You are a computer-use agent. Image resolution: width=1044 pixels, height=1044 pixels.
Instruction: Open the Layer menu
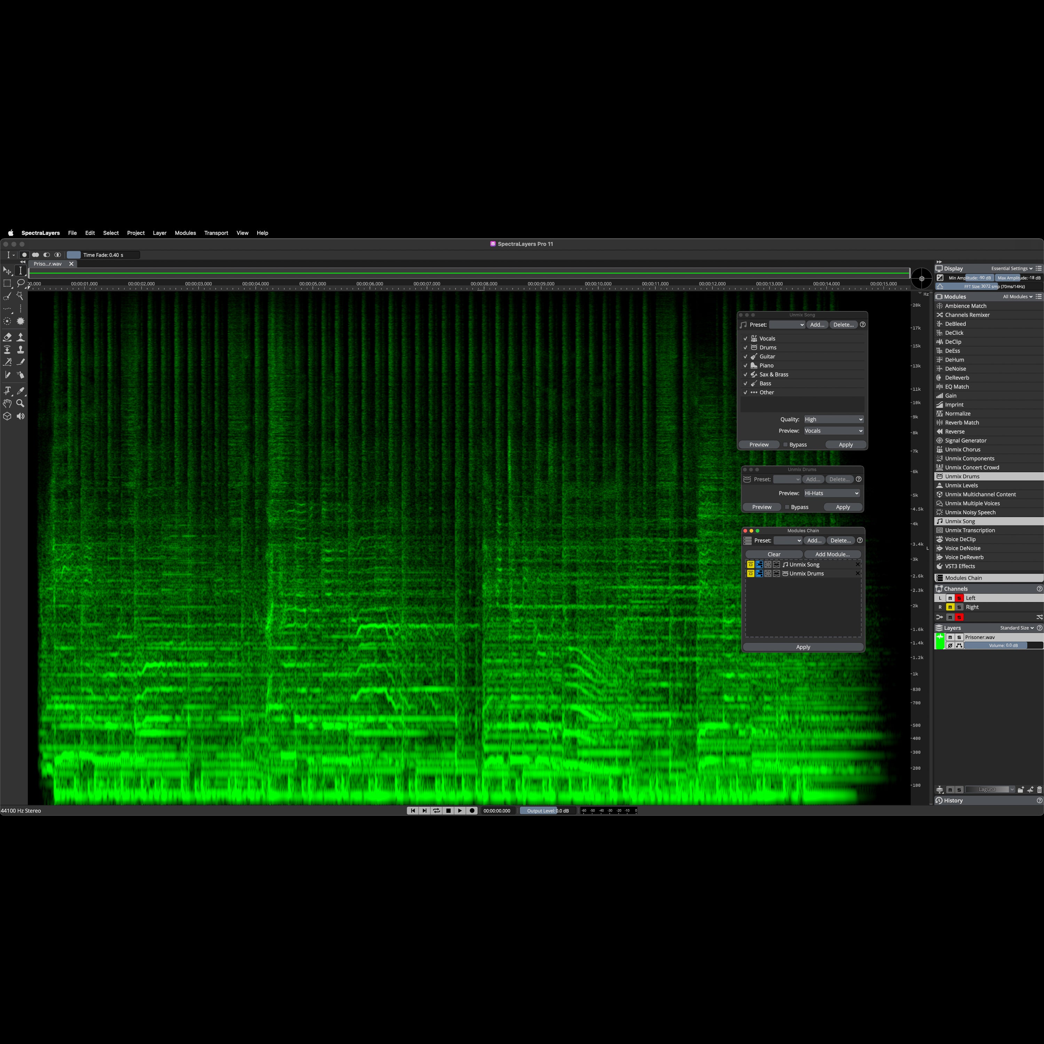[x=159, y=233]
